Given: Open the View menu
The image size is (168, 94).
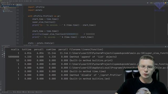Looking at the screenshot, I should pyautogui.click(x=7, y=1).
